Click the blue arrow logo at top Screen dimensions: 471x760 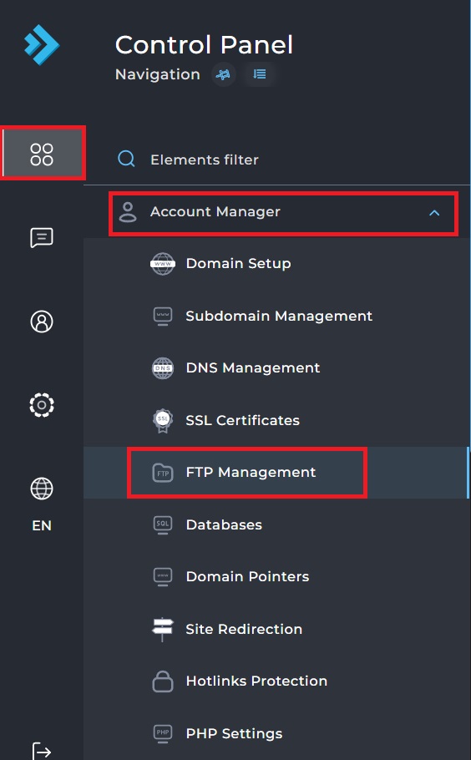pos(42,44)
